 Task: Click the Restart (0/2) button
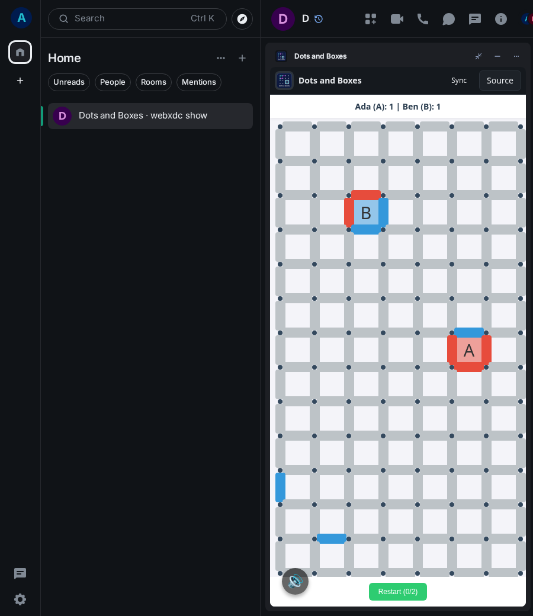pyautogui.click(x=397, y=592)
